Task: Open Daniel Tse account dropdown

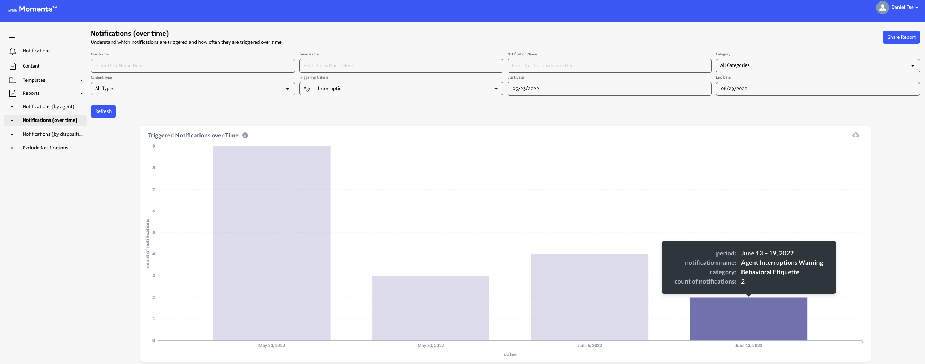Action: [905, 8]
